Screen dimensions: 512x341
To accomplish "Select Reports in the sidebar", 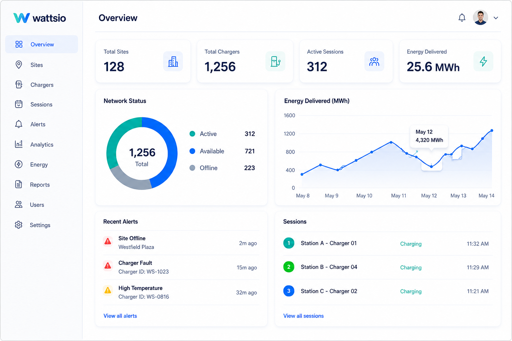I will 42,185.
